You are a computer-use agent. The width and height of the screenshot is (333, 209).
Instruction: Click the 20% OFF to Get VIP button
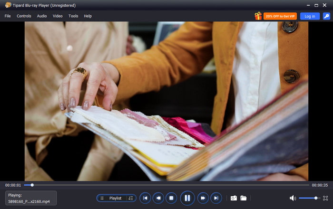tap(280, 16)
